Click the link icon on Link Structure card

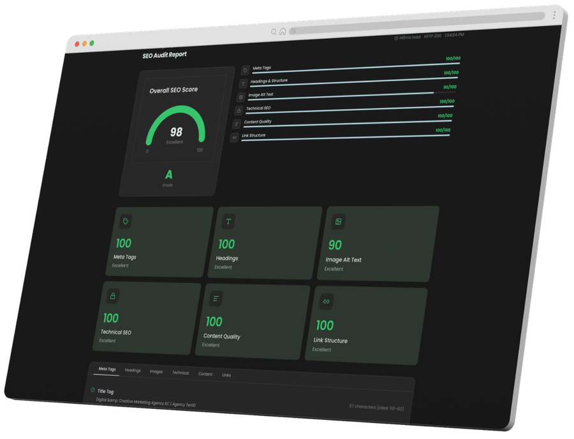point(326,301)
